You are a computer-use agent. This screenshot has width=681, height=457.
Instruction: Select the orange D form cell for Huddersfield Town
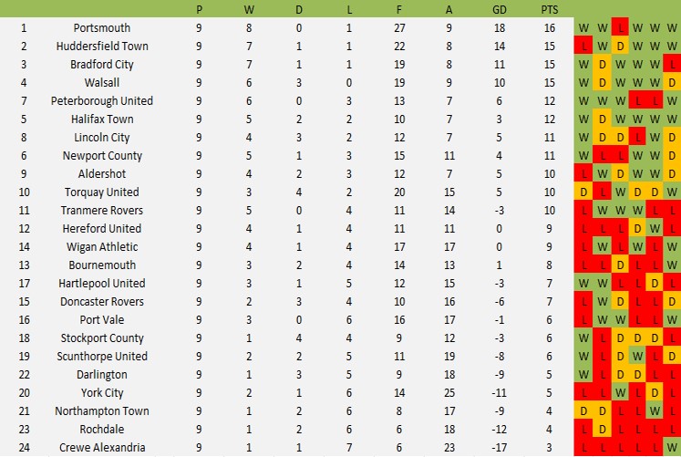pyautogui.click(x=620, y=46)
